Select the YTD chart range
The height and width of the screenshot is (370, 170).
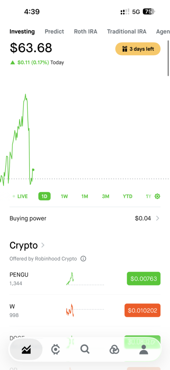pyautogui.click(x=127, y=196)
